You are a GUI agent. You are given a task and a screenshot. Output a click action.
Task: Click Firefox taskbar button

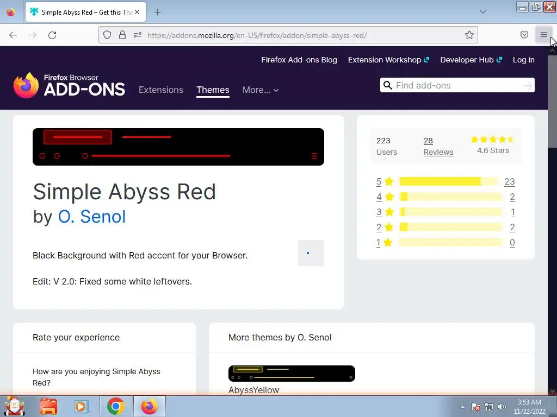pos(149,406)
